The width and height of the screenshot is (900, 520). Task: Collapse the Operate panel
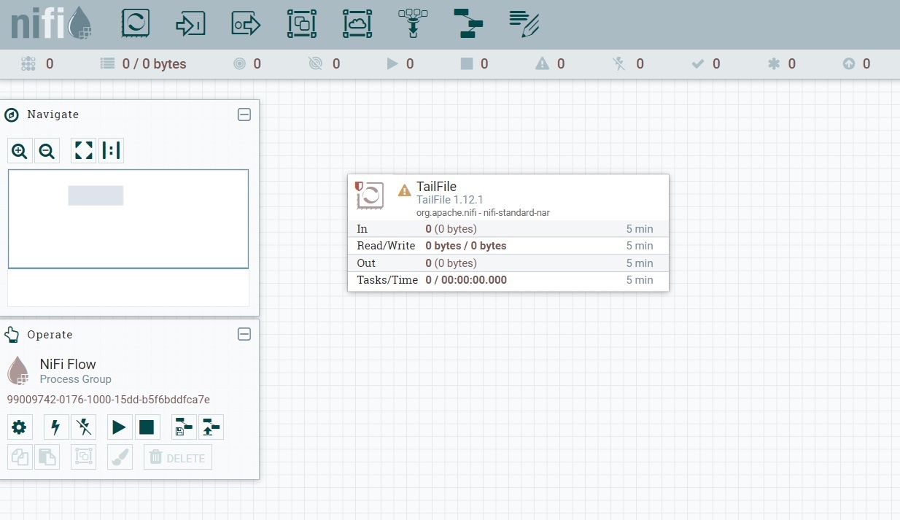pyautogui.click(x=244, y=334)
